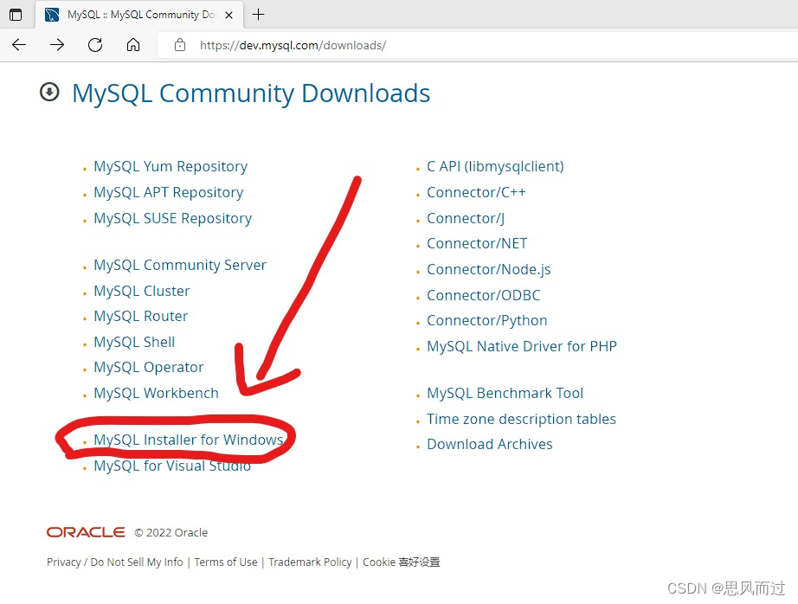798x604 pixels.
Task: Click the browser back arrow
Action: (19, 45)
